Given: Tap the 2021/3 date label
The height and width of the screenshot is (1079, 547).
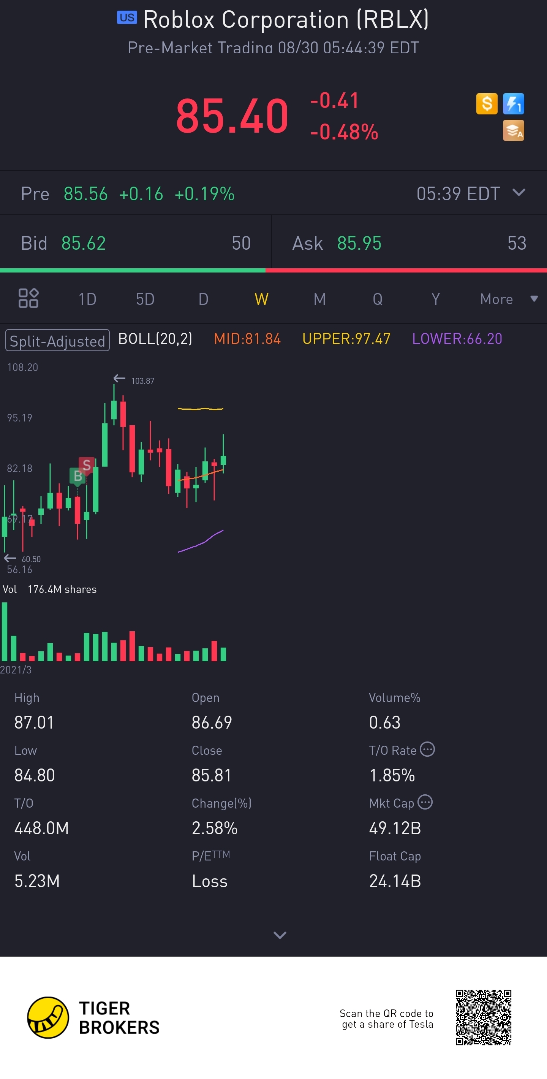Looking at the screenshot, I should (x=16, y=670).
